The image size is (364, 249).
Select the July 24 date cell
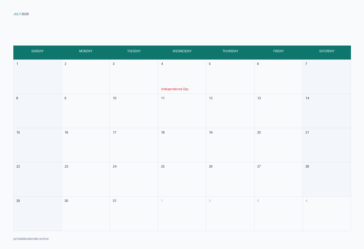coord(134,179)
